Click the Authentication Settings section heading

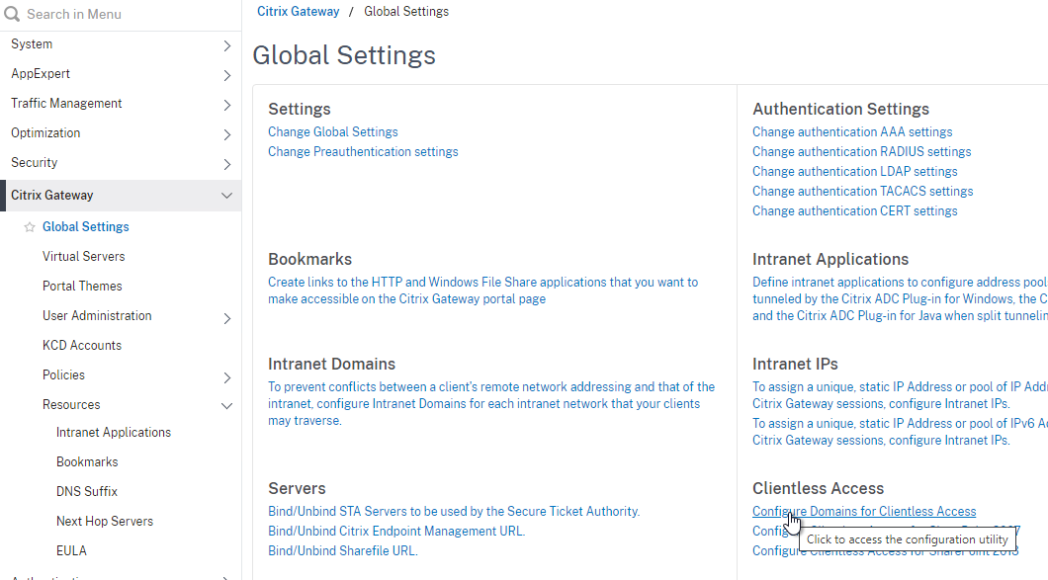pos(840,109)
